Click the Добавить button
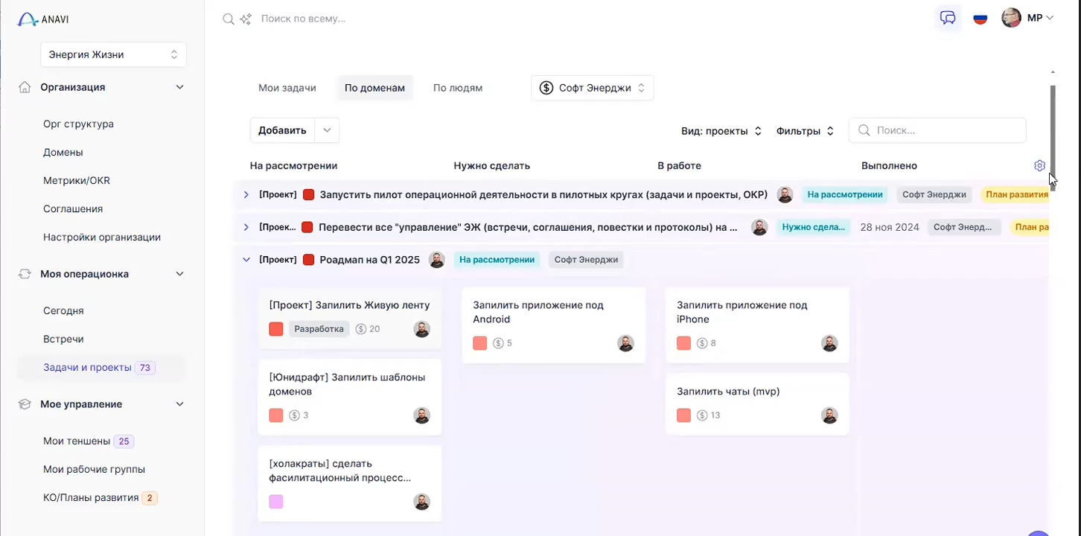The height and width of the screenshot is (536, 1081). point(282,130)
